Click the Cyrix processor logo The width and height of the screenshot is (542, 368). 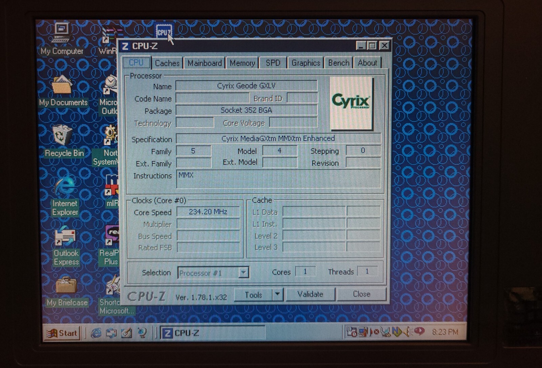(351, 103)
